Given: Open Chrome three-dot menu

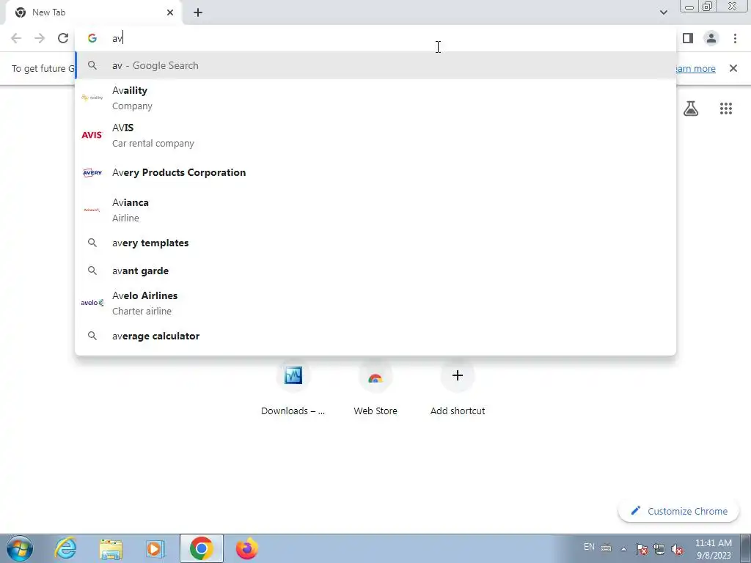Looking at the screenshot, I should pyautogui.click(x=735, y=38).
